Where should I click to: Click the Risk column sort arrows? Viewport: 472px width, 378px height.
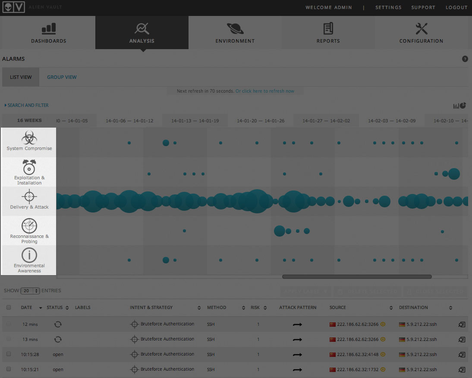click(264, 307)
